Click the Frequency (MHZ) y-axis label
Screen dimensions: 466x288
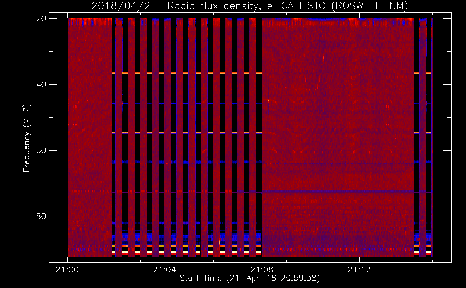click(x=26, y=138)
